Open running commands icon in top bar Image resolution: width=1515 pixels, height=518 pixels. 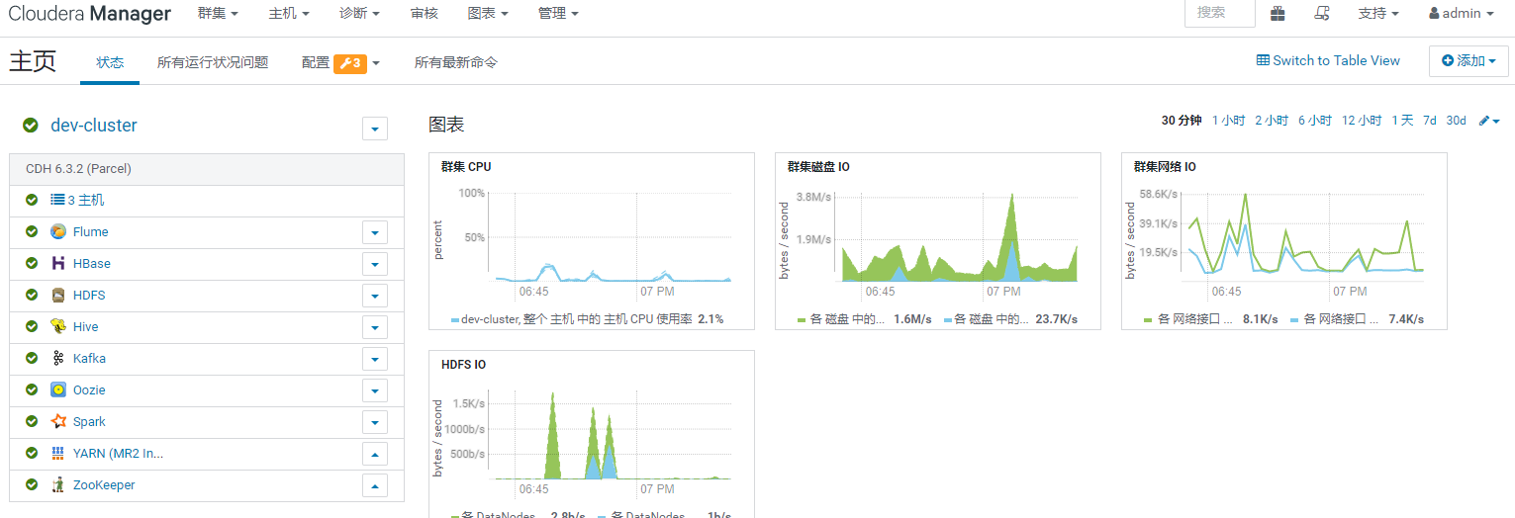tap(1321, 13)
